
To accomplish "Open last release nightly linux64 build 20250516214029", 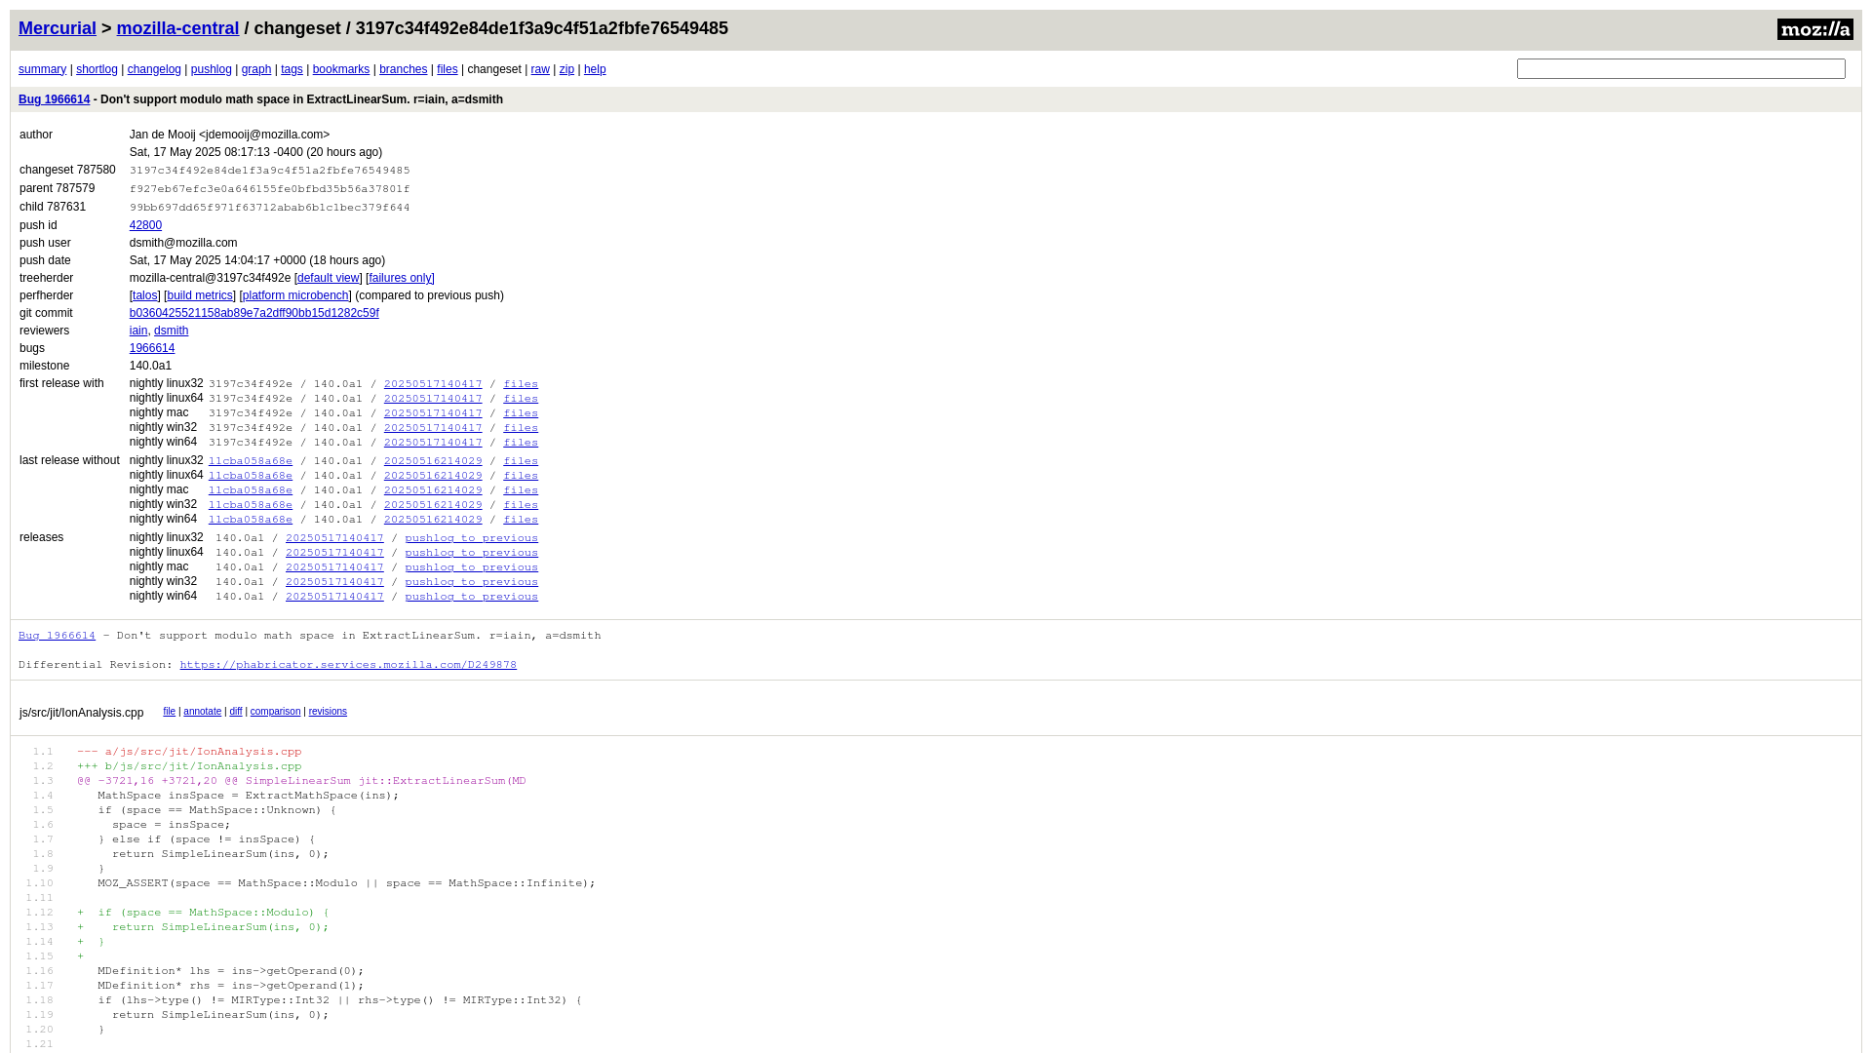I will (433, 476).
